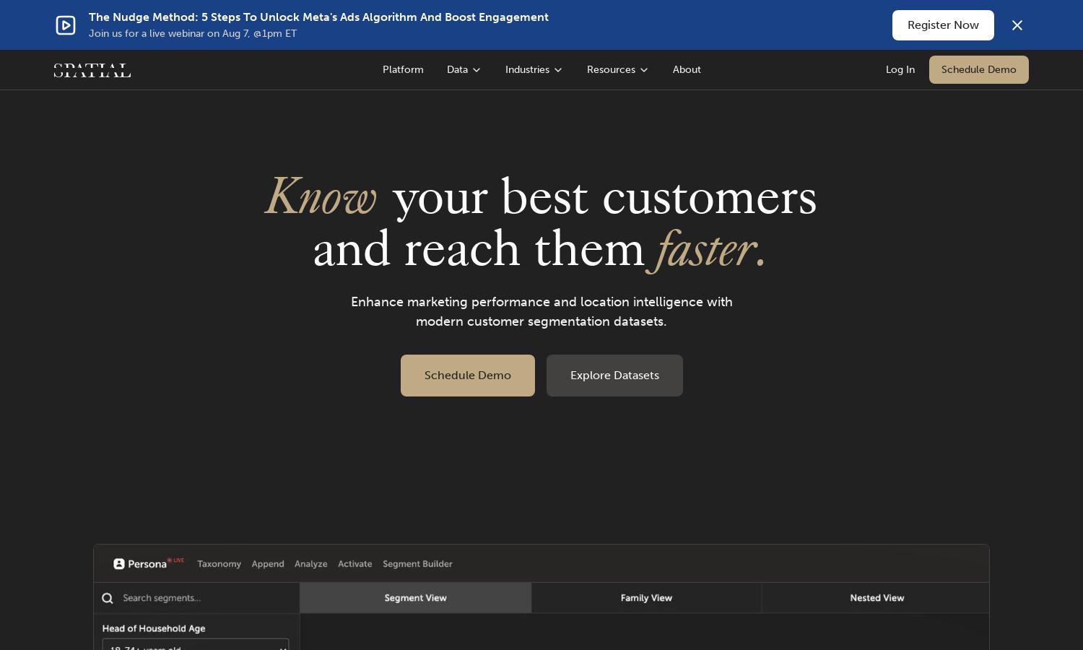
Task: Dismiss the webinar banner with X
Action: pos(1017,25)
